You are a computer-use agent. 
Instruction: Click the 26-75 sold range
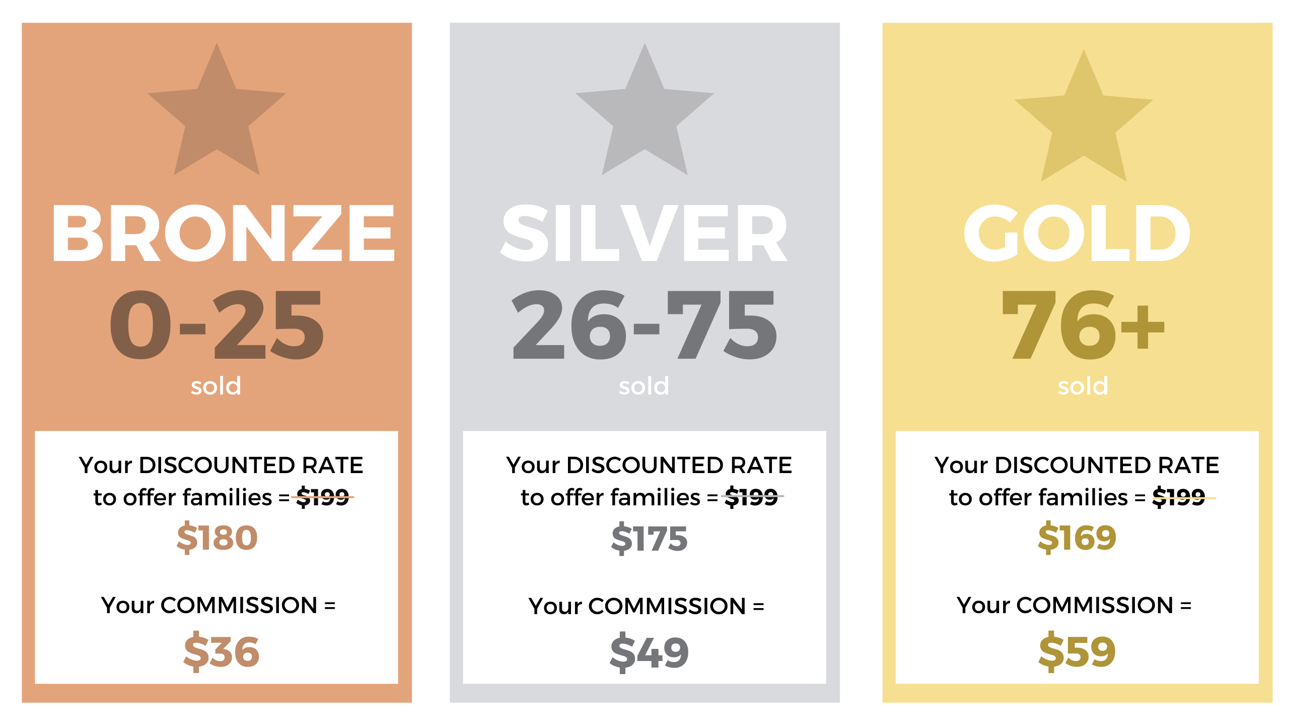click(x=644, y=325)
